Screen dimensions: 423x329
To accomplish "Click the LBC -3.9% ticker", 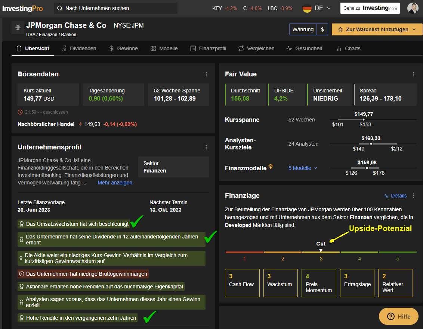I will pyautogui.click(x=280, y=8).
